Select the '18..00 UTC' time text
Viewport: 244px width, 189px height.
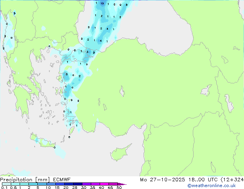coord(203,180)
